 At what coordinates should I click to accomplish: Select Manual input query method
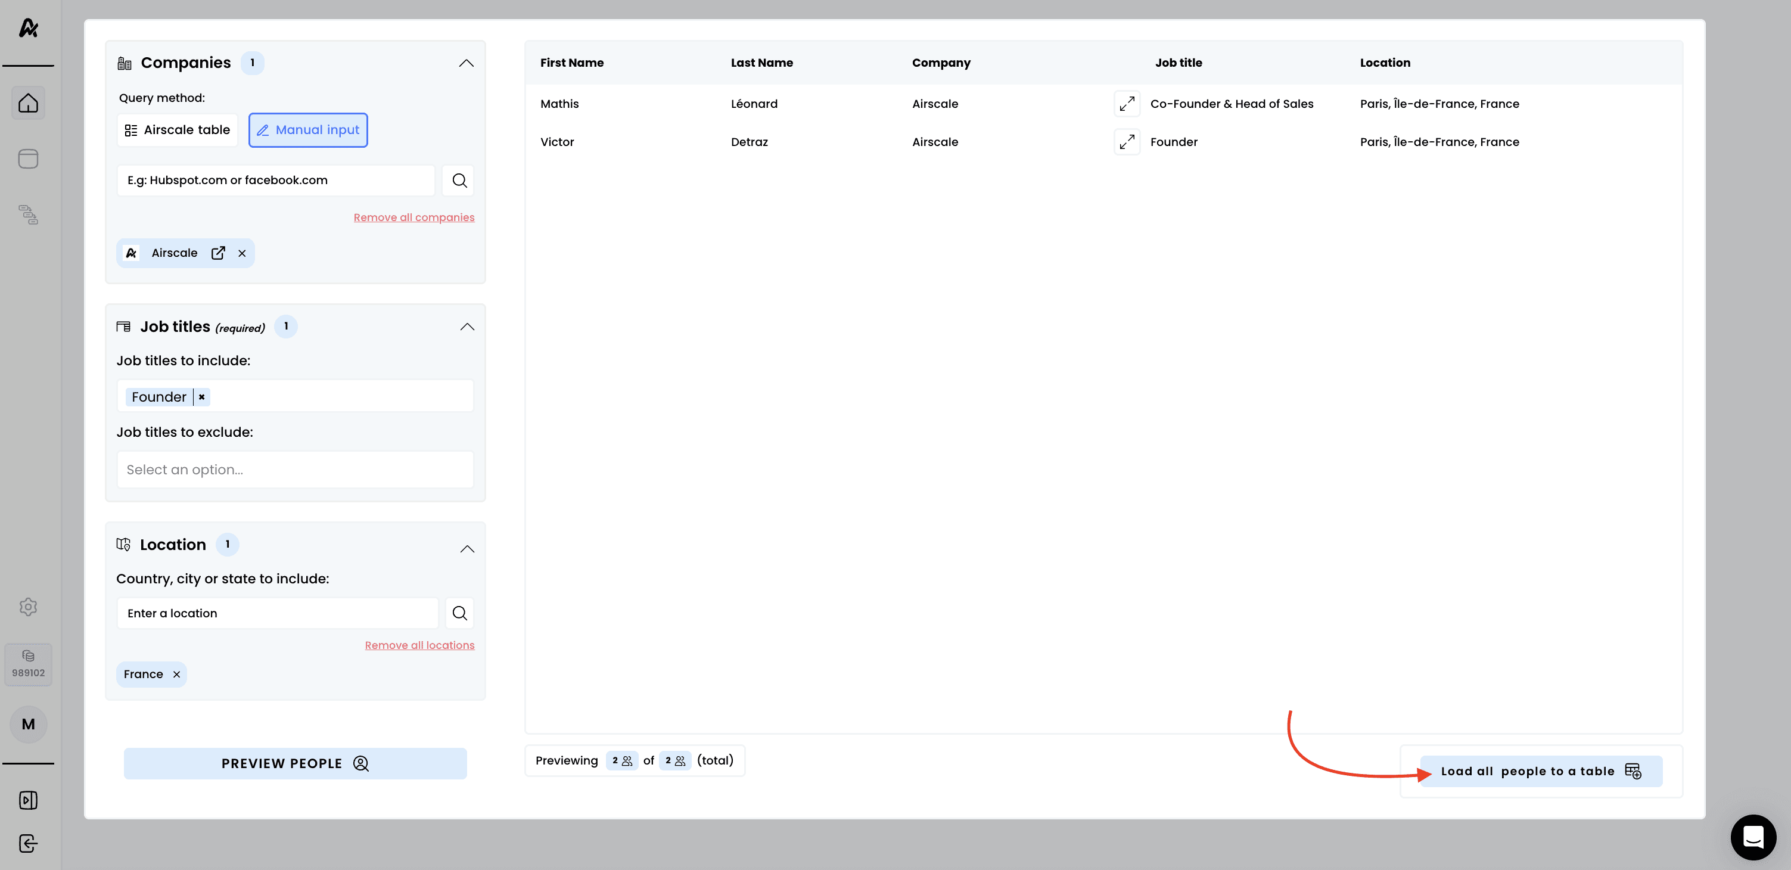308,130
